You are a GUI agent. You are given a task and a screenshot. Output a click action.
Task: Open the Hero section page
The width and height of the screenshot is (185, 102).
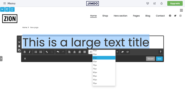tap(121, 16)
